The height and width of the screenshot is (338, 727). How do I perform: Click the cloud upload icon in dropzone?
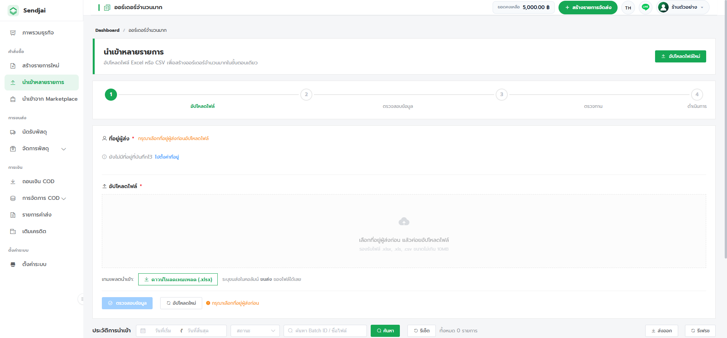[404, 221]
